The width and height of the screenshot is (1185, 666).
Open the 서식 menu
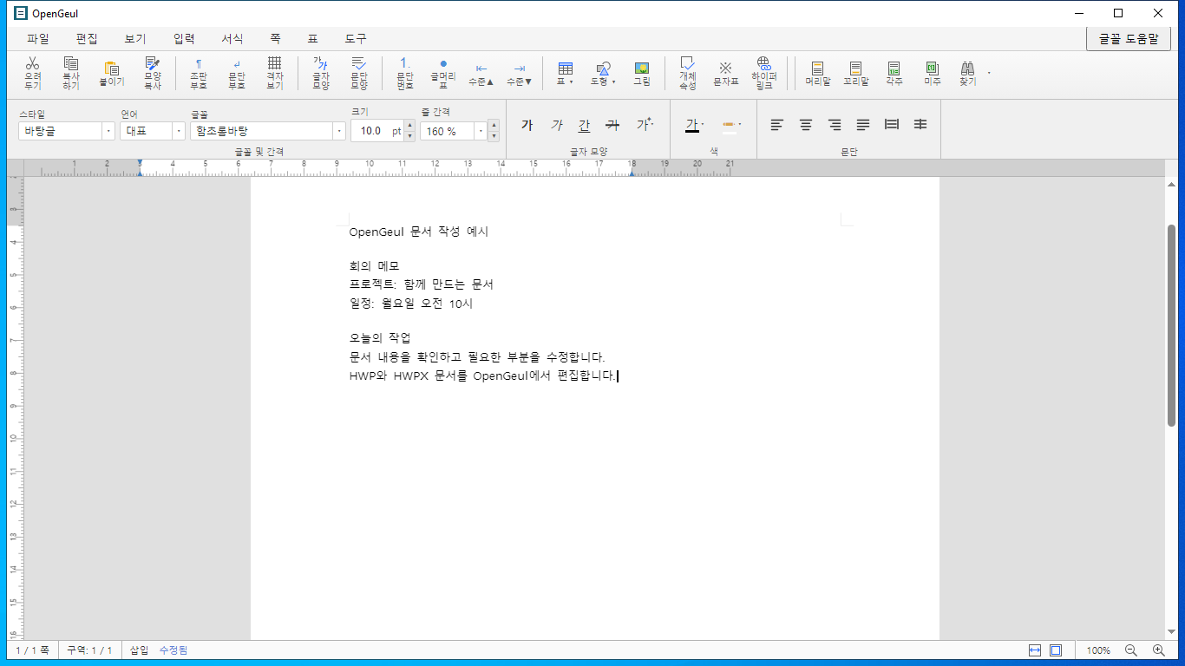point(232,39)
